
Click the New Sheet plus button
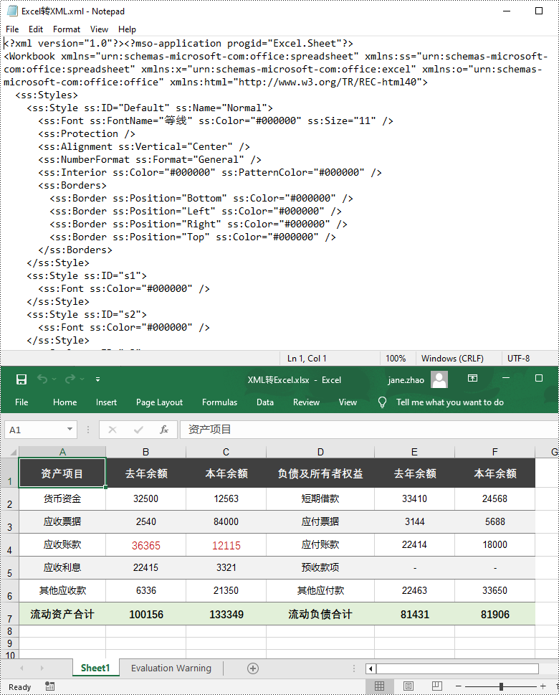pyautogui.click(x=253, y=668)
